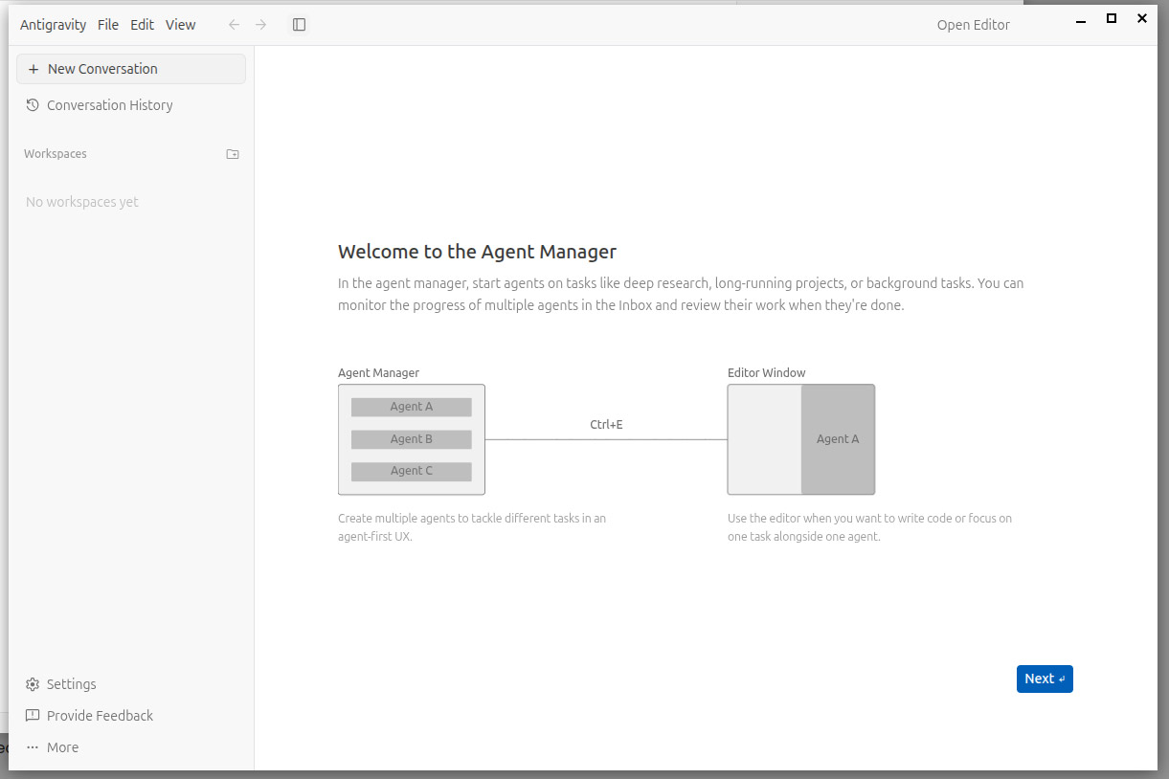Click the No workspaces yet text
The width and height of the screenshot is (1169, 779).
[x=82, y=202]
